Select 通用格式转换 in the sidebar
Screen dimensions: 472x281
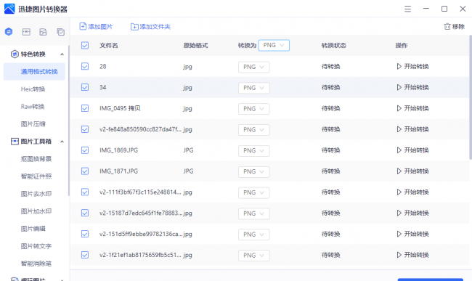pyautogui.click(x=34, y=72)
